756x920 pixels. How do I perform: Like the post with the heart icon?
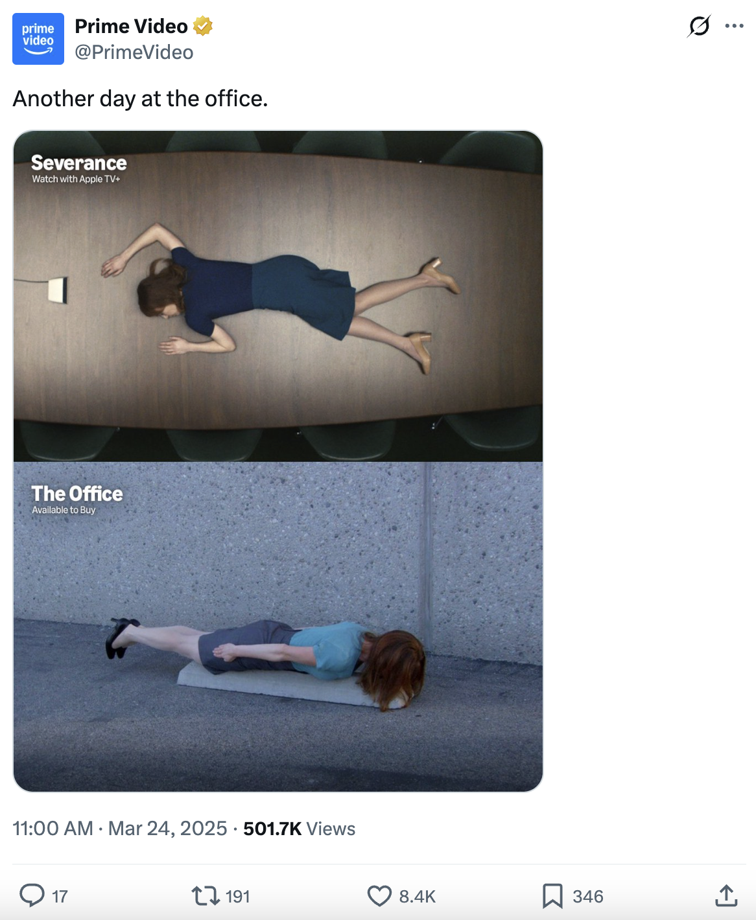point(379,896)
